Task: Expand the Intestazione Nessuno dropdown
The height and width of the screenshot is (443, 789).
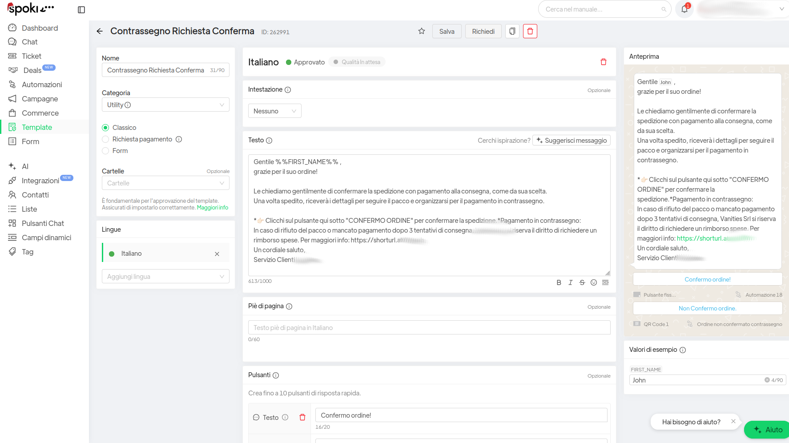Action: click(274, 111)
